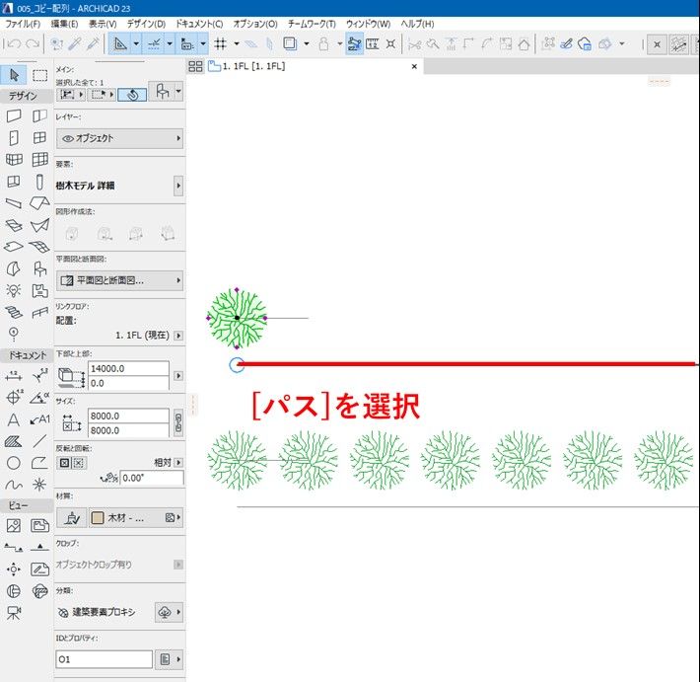Open the grid snap dropdown arrow

click(x=237, y=43)
